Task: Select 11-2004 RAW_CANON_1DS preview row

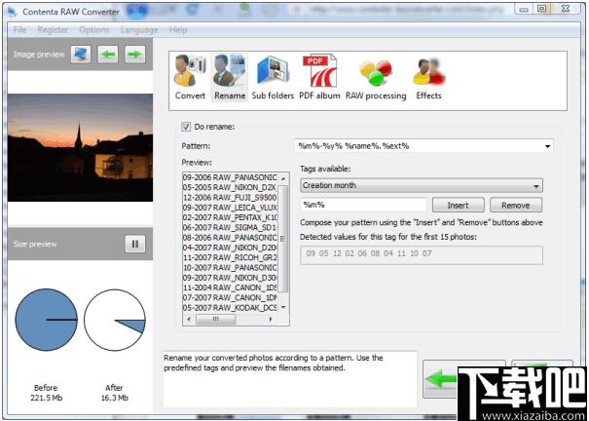Action: [x=230, y=287]
